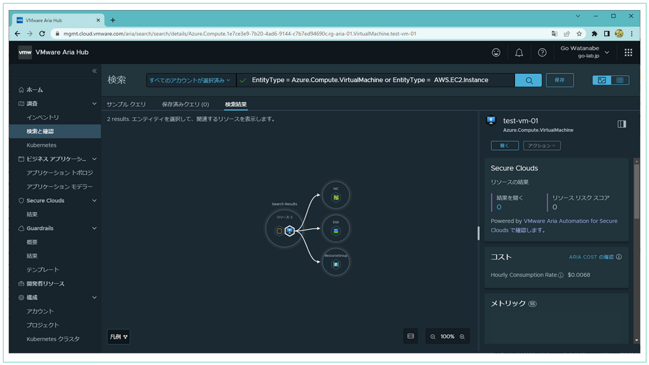Open the help question mark icon
Image resolution: width=649 pixels, height=365 pixels.
pos(542,52)
